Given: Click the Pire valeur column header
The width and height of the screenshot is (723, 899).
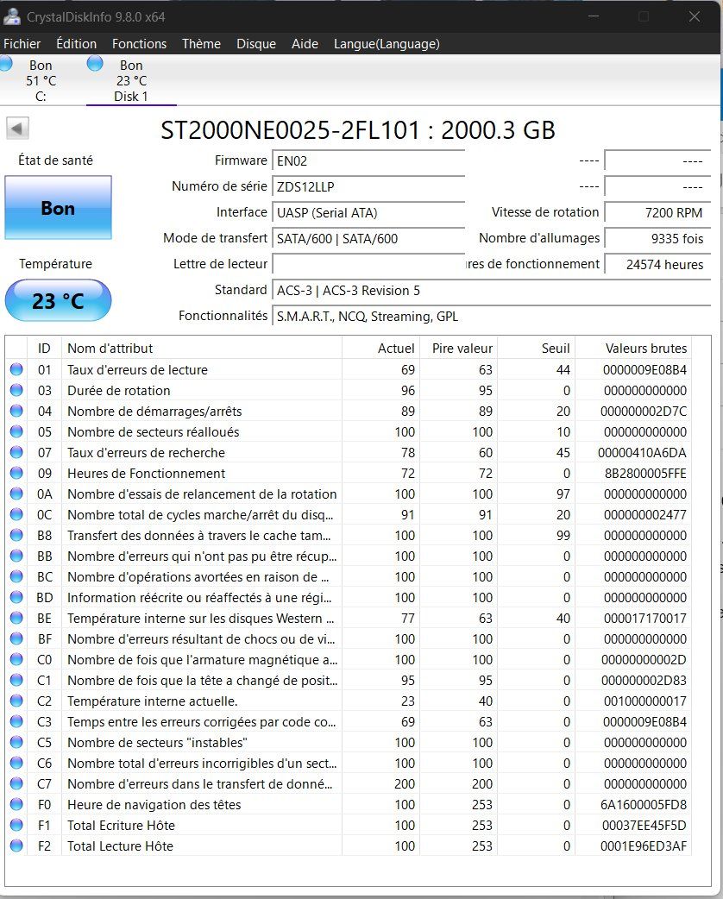Looking at the screenshot, I should coord(458,348).
